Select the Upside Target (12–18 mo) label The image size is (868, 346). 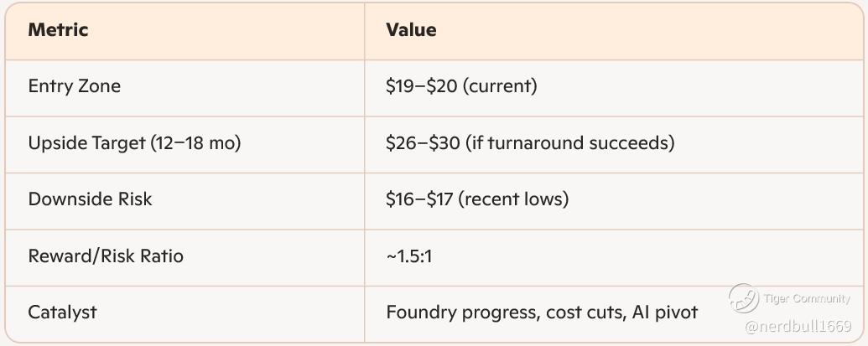(134, 142)
